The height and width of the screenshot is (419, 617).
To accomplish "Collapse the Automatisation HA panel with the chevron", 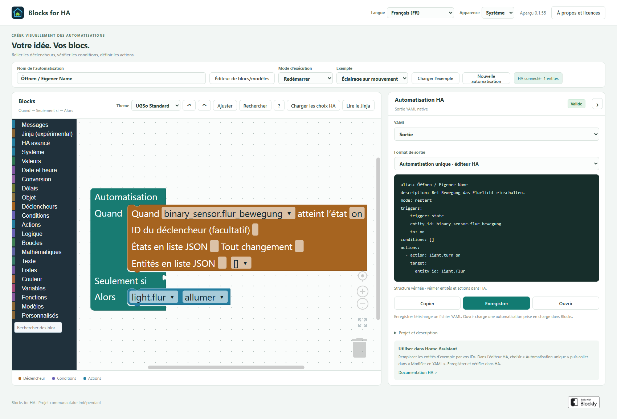I will (597, 104).
